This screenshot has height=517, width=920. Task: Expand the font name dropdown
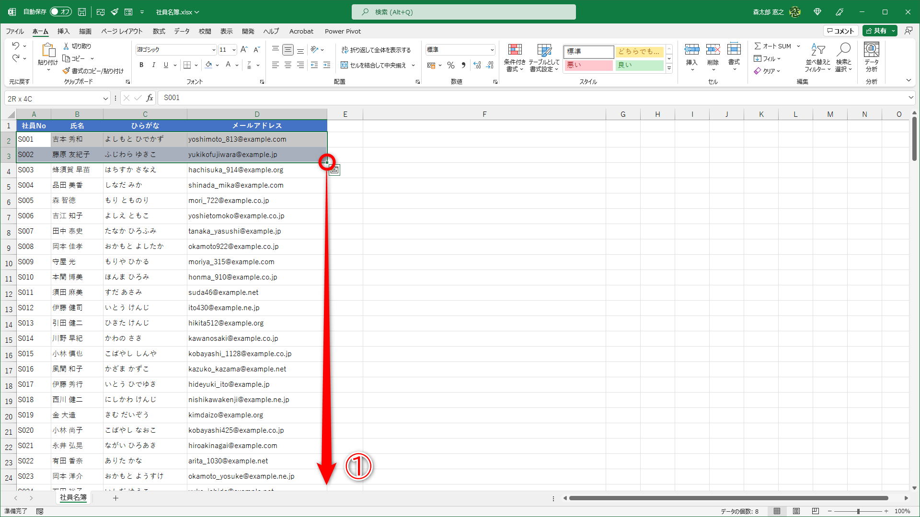pyautogui.click(x=214, y=50)
